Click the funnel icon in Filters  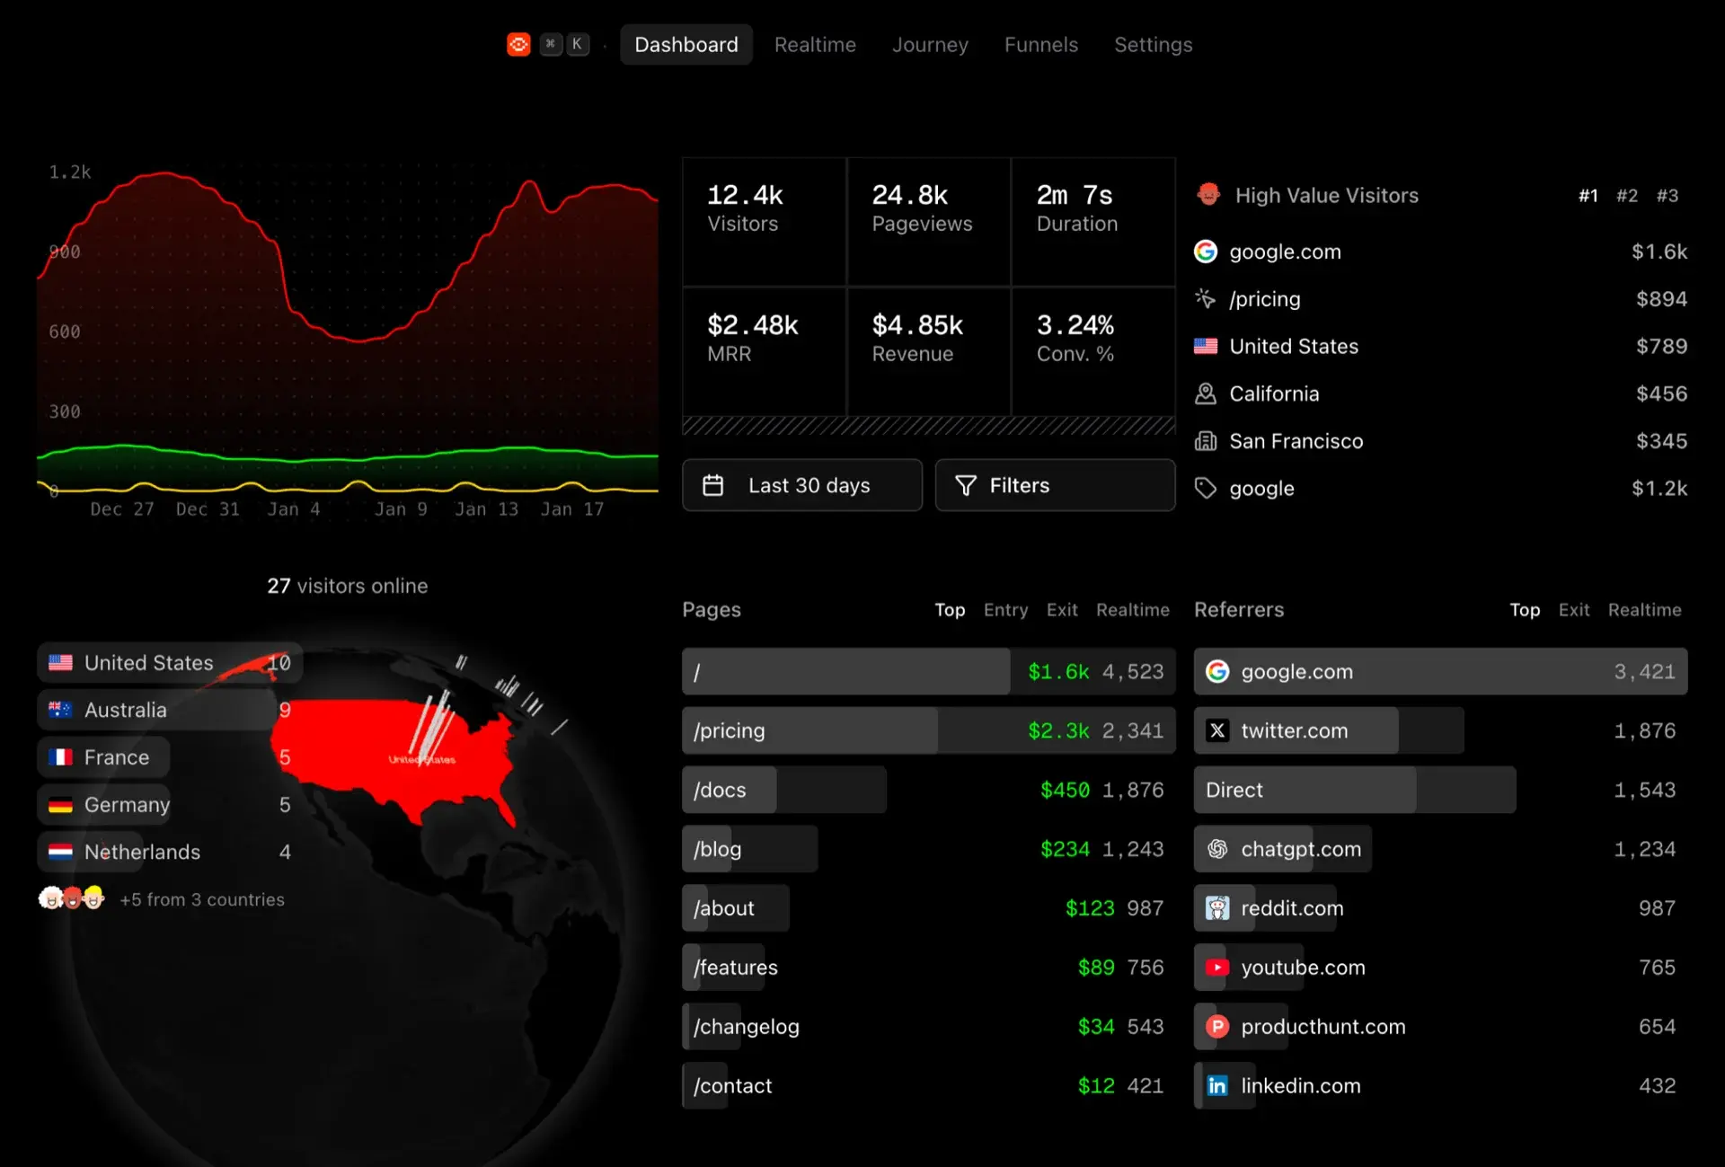[x=966, y=485]
